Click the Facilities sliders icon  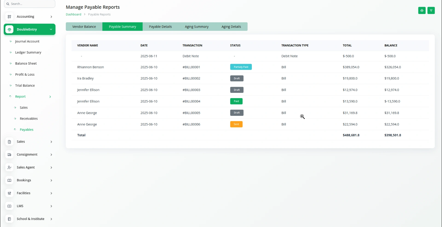coord(9,193)
